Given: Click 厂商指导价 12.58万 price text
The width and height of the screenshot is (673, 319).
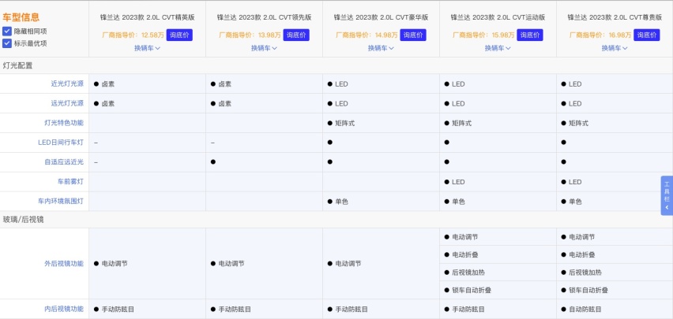Looking at the screenshot, I should pos(133,35).
